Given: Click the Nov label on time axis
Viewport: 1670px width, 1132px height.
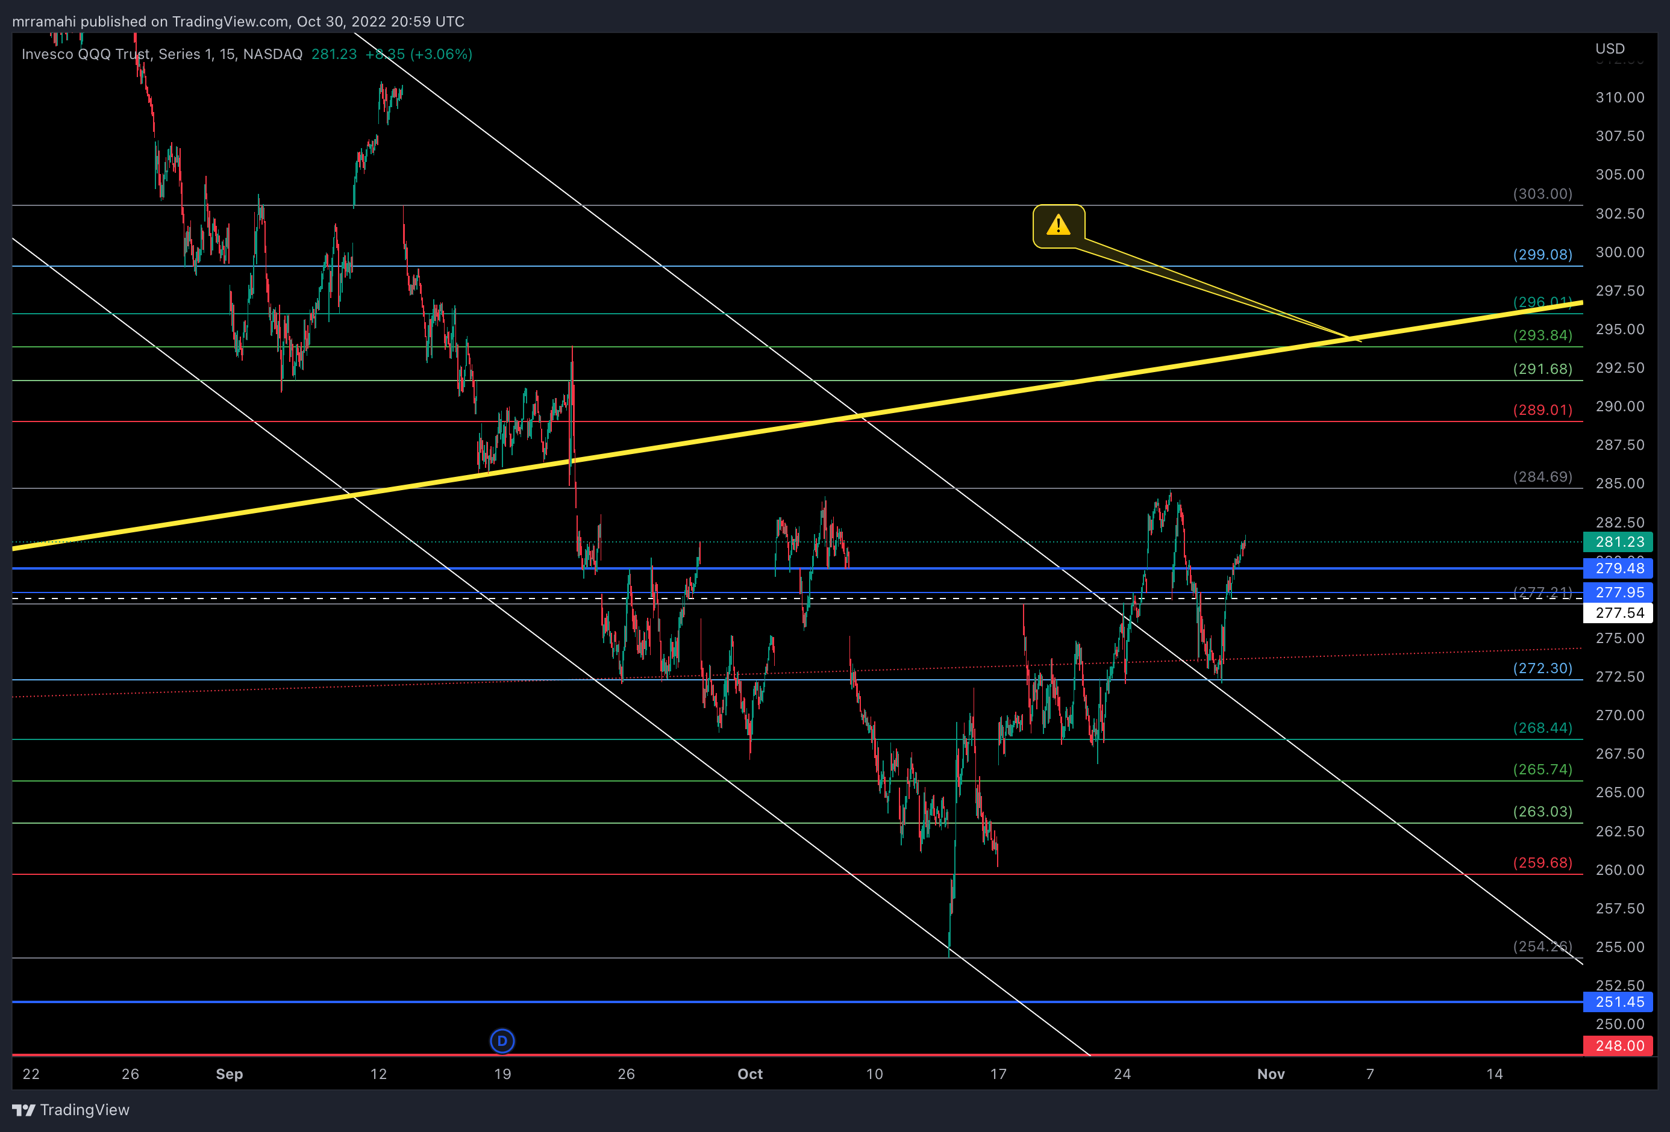Looking at the screenshot, I should pyautogui.click(x=1271, y=1074).
